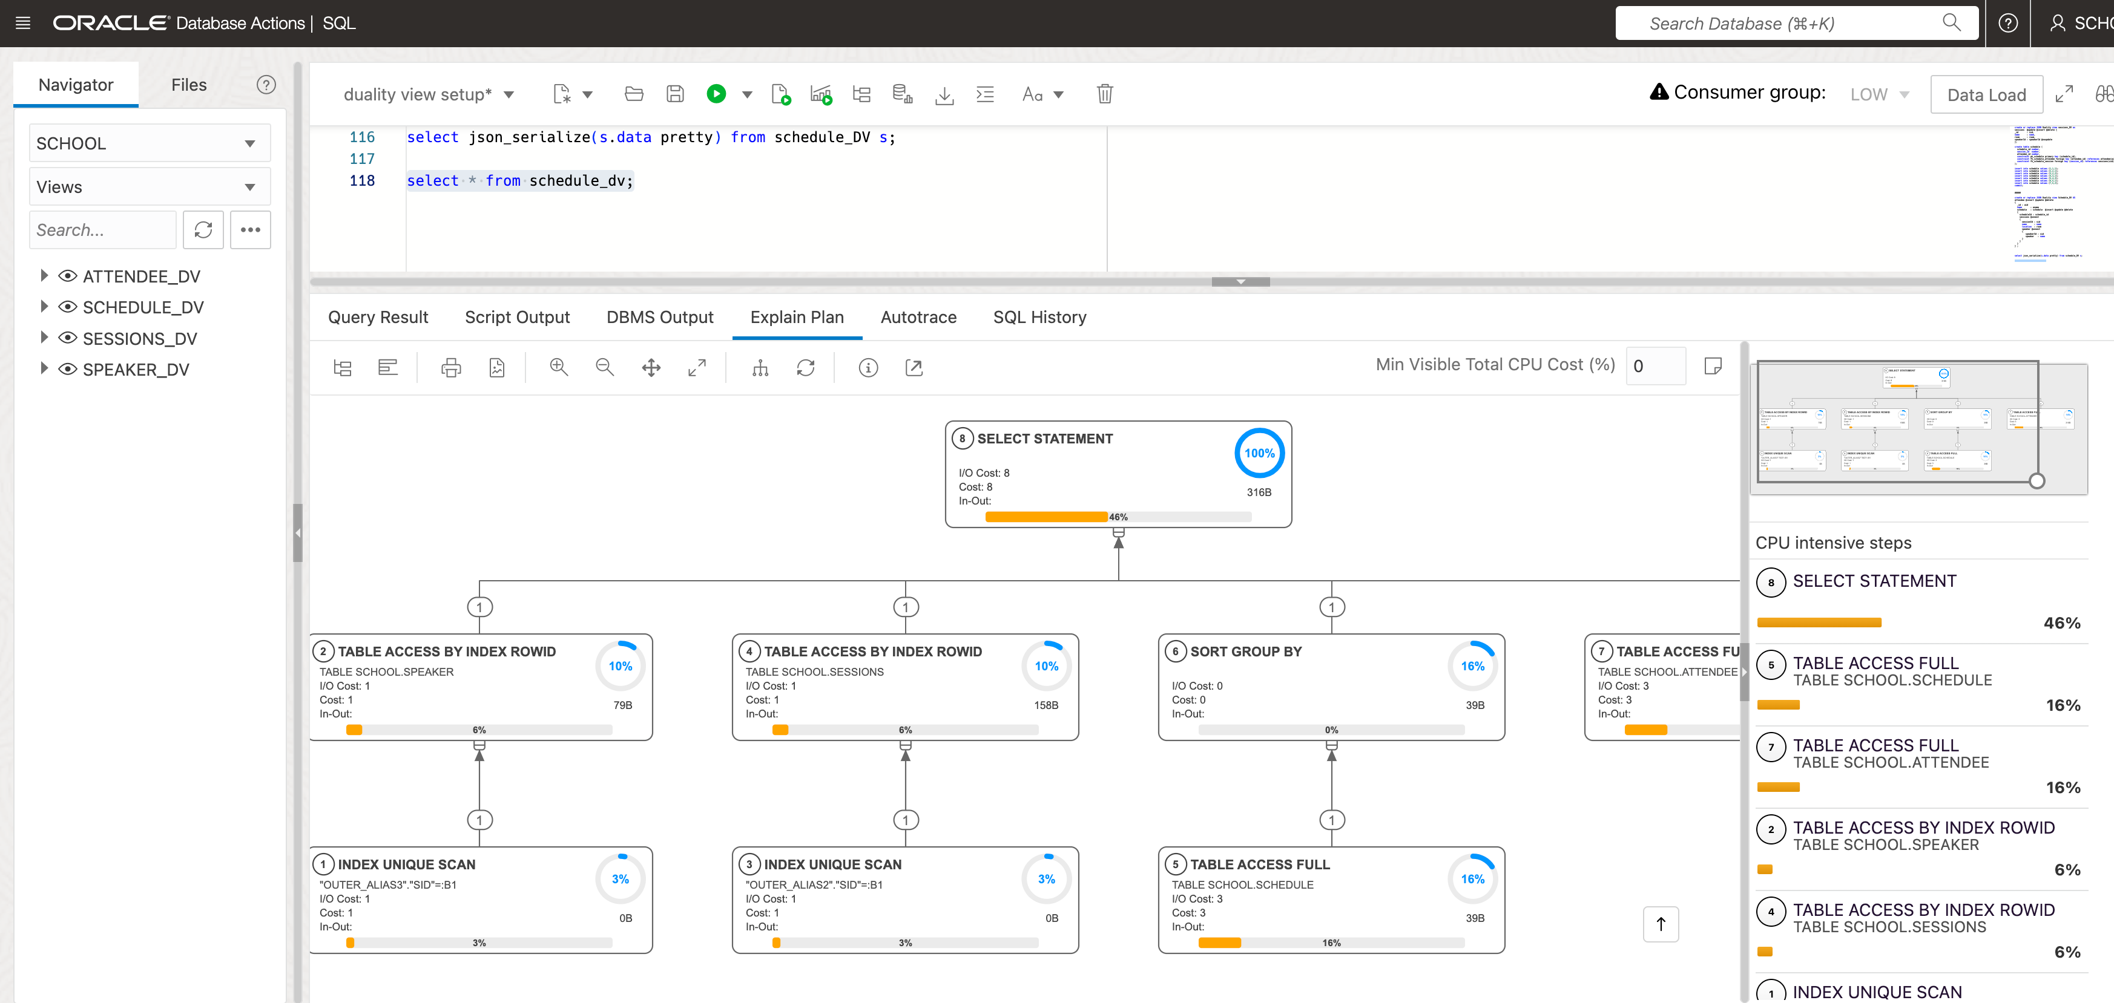Click the Save worksheet icon

pos(676,94)
